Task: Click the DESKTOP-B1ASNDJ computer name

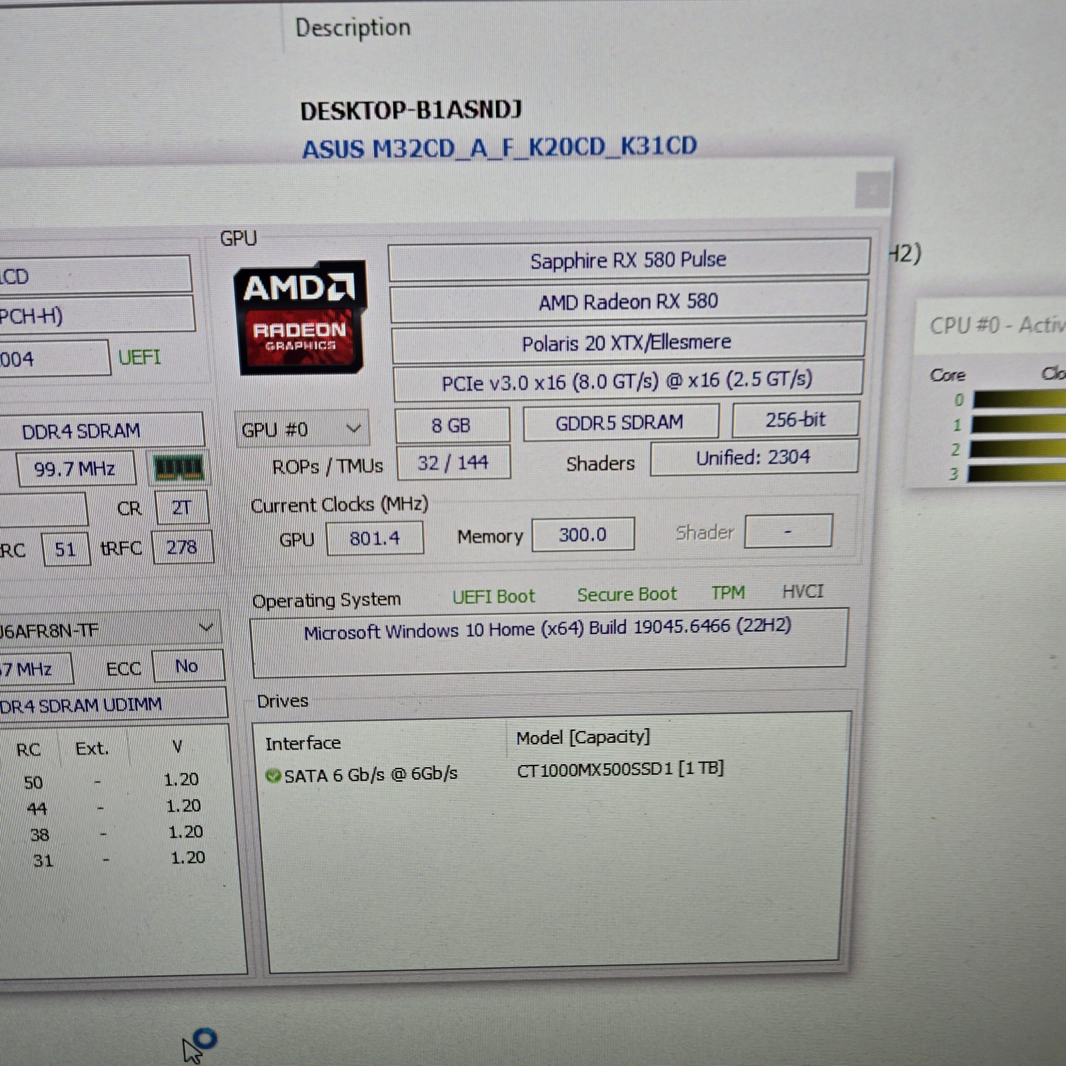Action: pos(411,110)
